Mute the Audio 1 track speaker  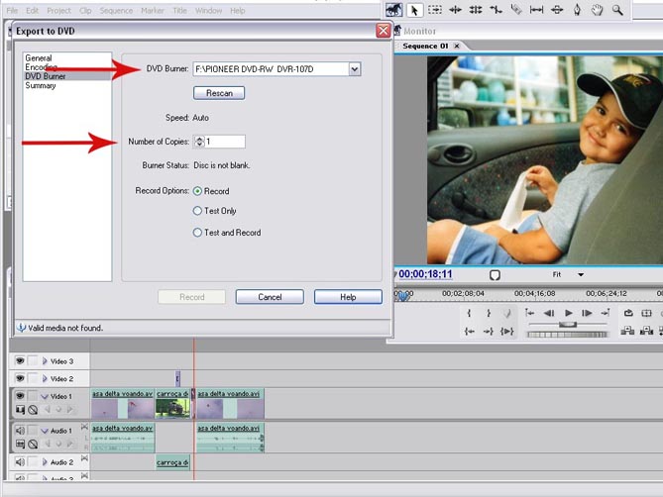pos(20,431)
